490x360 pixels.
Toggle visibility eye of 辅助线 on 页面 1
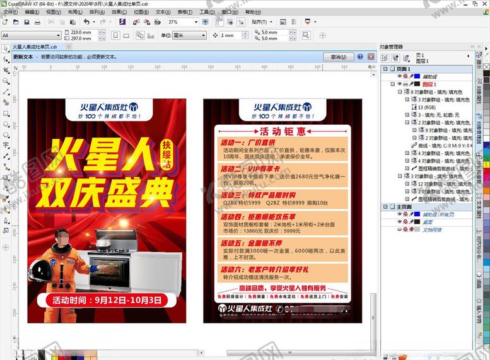tap(399, 76)
